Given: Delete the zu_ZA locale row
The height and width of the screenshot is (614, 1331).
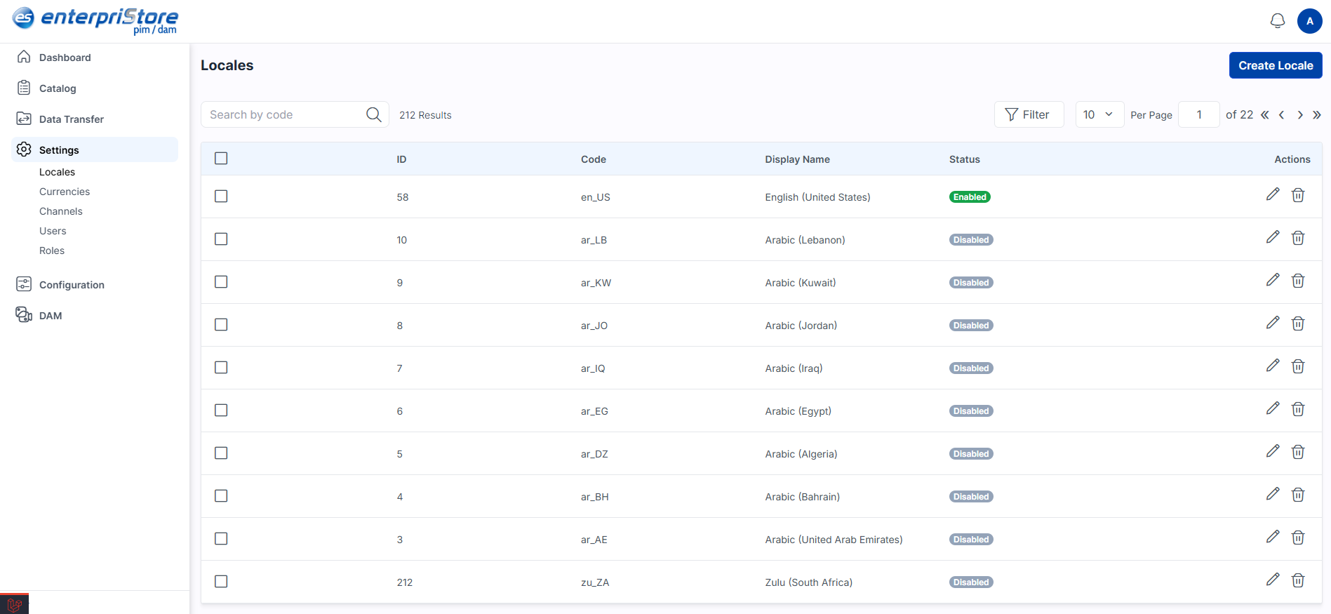Looking at the screenshot, I should (1297, 580).
